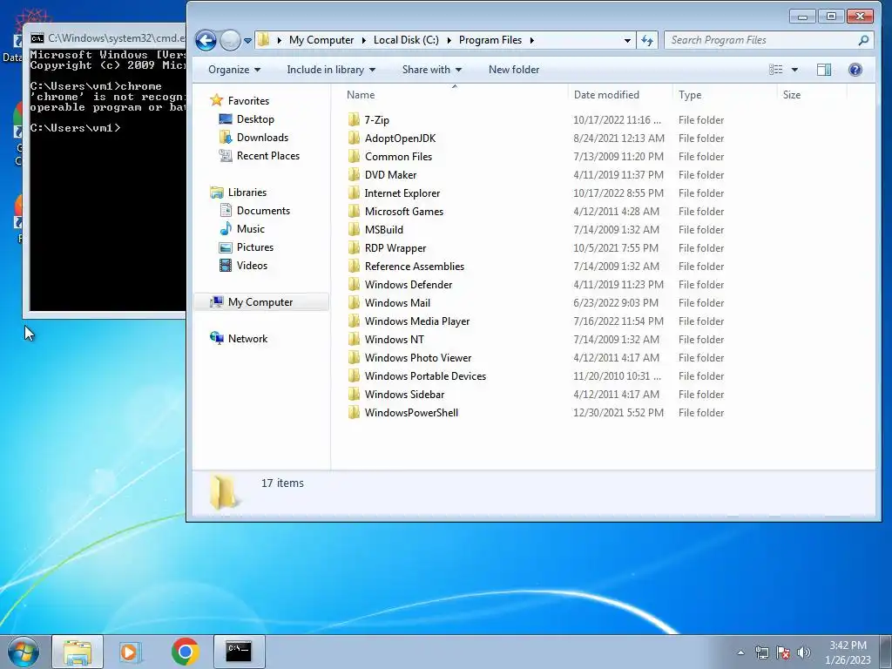The image size is (892, 669).
Task: Open Desktop in Favorites
Action: (x=255, y=118)
